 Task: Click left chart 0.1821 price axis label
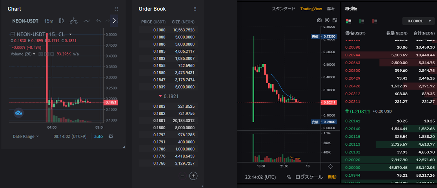point(111,103)
